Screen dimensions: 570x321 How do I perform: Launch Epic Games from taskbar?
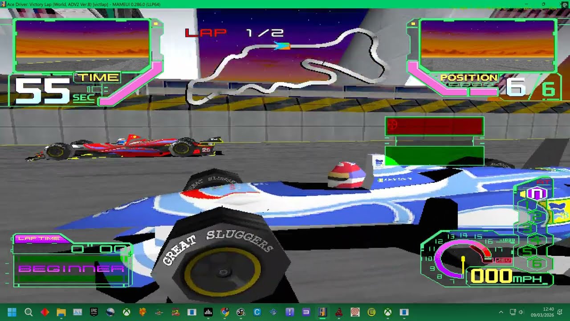(94, 312)
